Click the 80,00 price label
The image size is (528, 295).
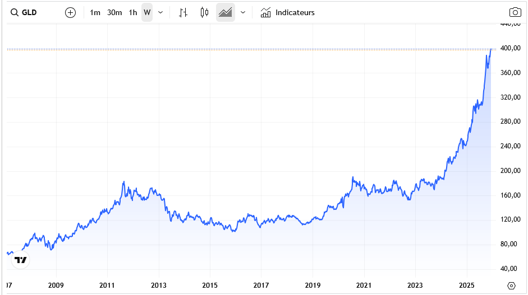point(508,244)
